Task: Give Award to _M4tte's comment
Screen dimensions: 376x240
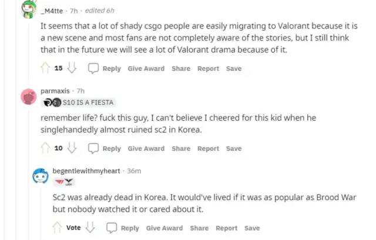Action: [146, 69]
